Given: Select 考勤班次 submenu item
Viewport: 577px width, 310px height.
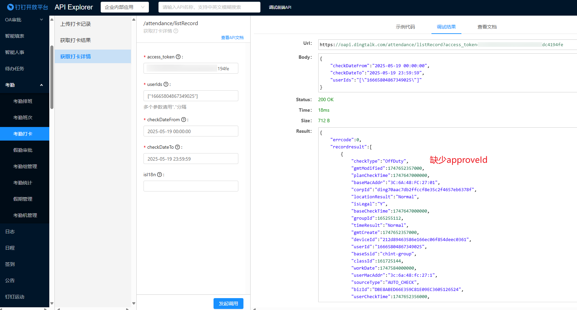Looking at the screenshot, I should pyautogui.click(x=23, y=117).
